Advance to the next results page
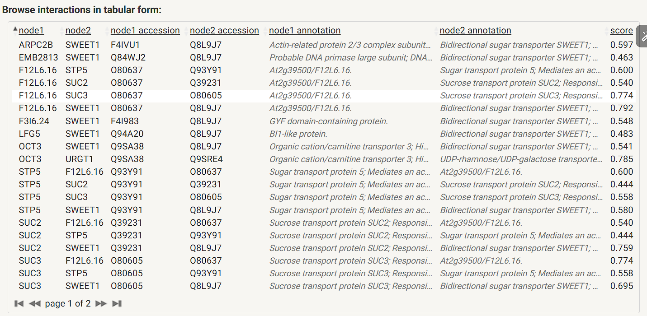 [101, 303]
